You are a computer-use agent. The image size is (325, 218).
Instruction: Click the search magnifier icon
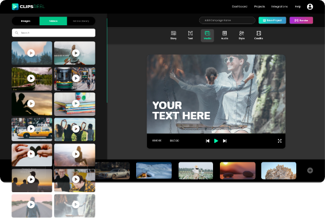click(x=17, y=33)
